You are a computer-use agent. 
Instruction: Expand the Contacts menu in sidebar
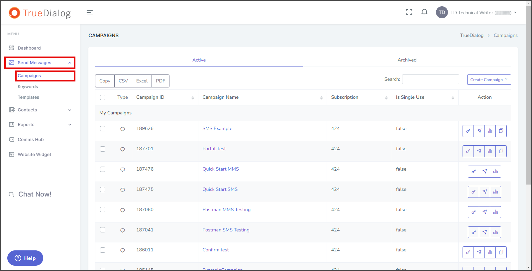[x=40, y=110]
